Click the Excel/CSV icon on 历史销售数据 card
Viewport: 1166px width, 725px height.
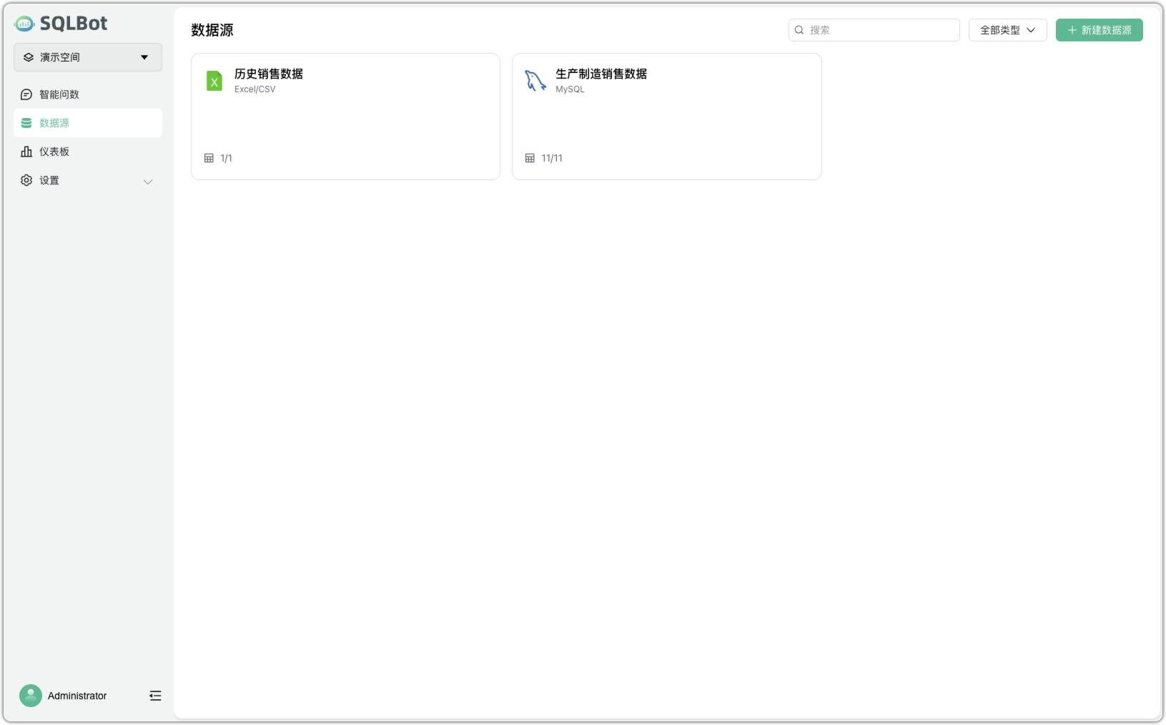pyautogui.click(x=214, y=81)
